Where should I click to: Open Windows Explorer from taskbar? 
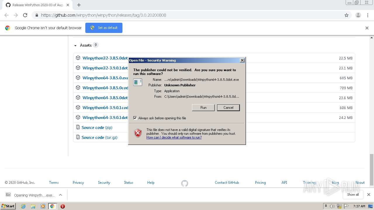[33, 206]
